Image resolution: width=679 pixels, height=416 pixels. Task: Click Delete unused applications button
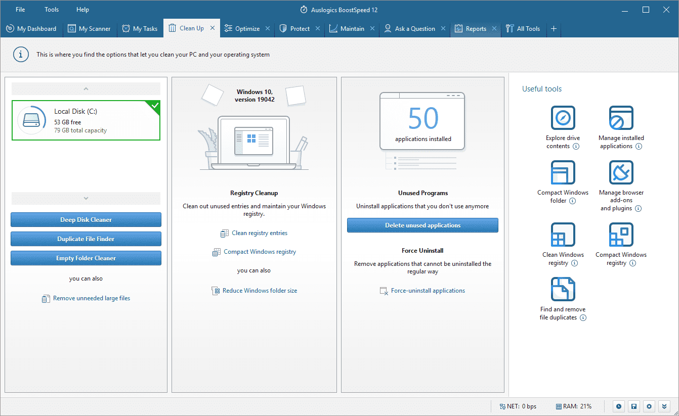422,225
